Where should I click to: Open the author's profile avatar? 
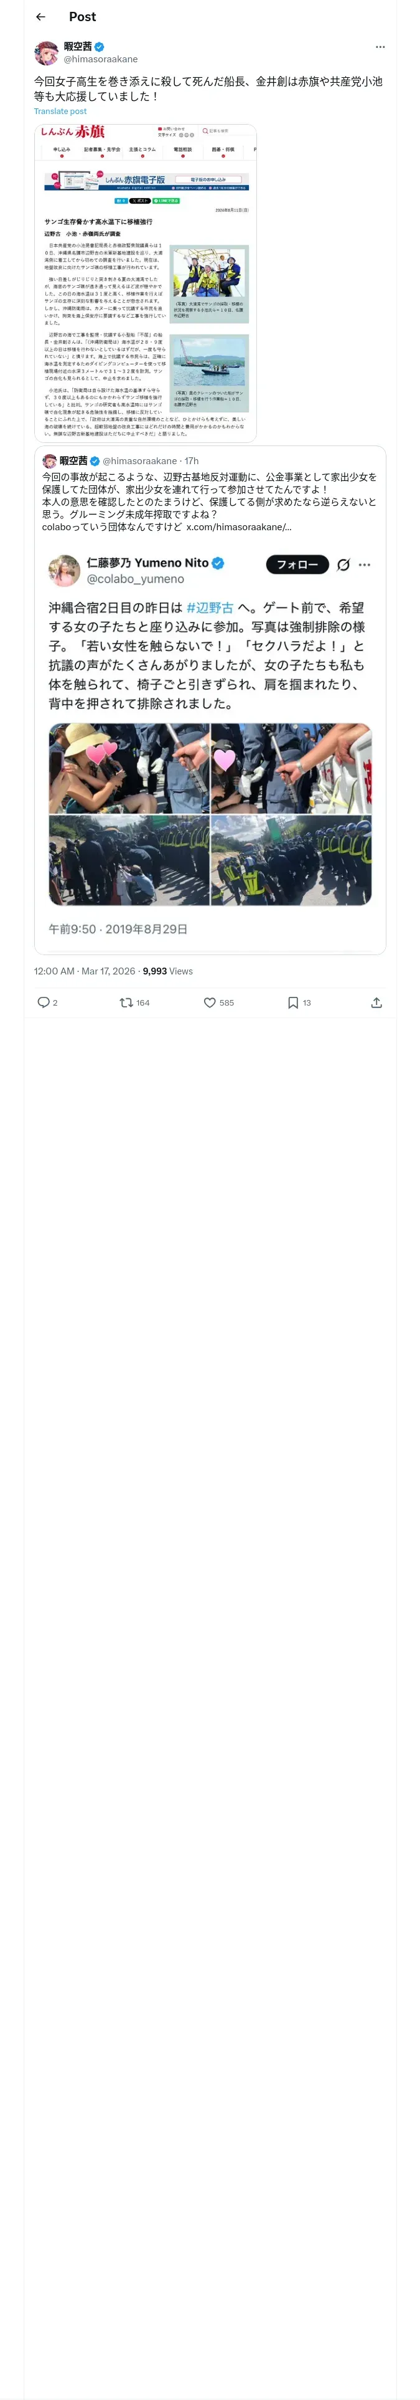(47, 52)
